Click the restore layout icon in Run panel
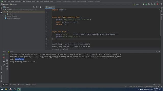 4,61
